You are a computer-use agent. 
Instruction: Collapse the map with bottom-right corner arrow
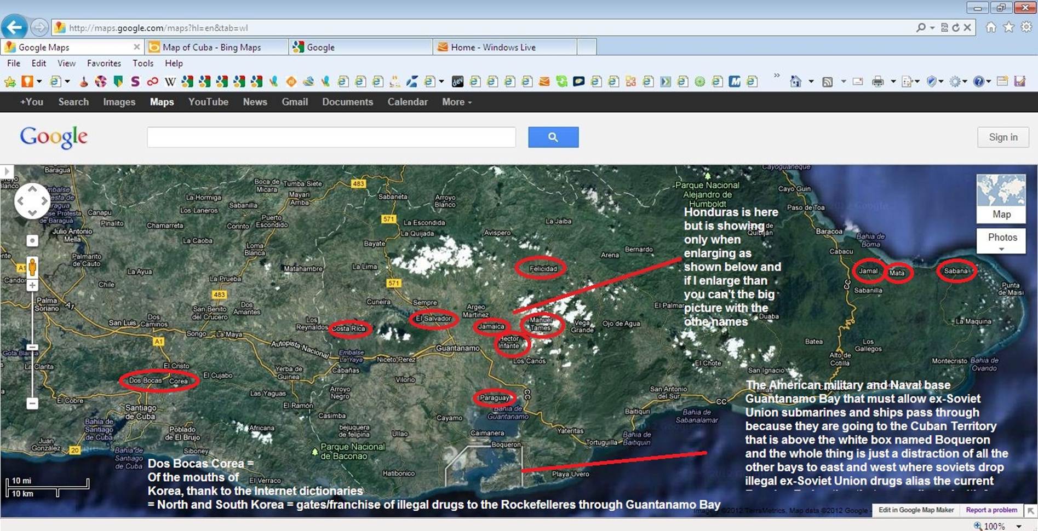click(x=1031, y=511)
